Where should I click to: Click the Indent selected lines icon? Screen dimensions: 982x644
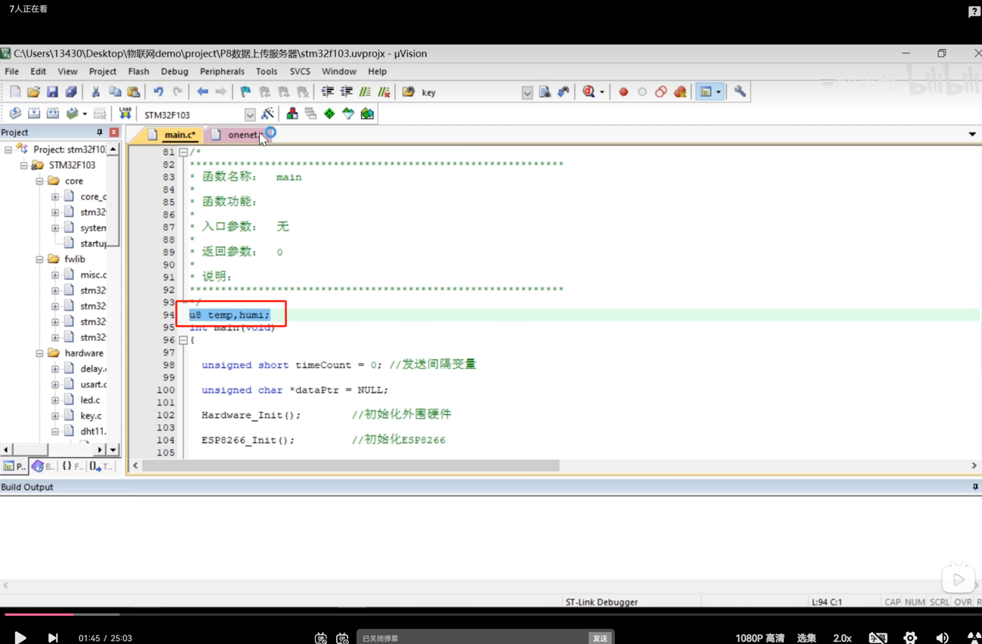pos(327,92)
